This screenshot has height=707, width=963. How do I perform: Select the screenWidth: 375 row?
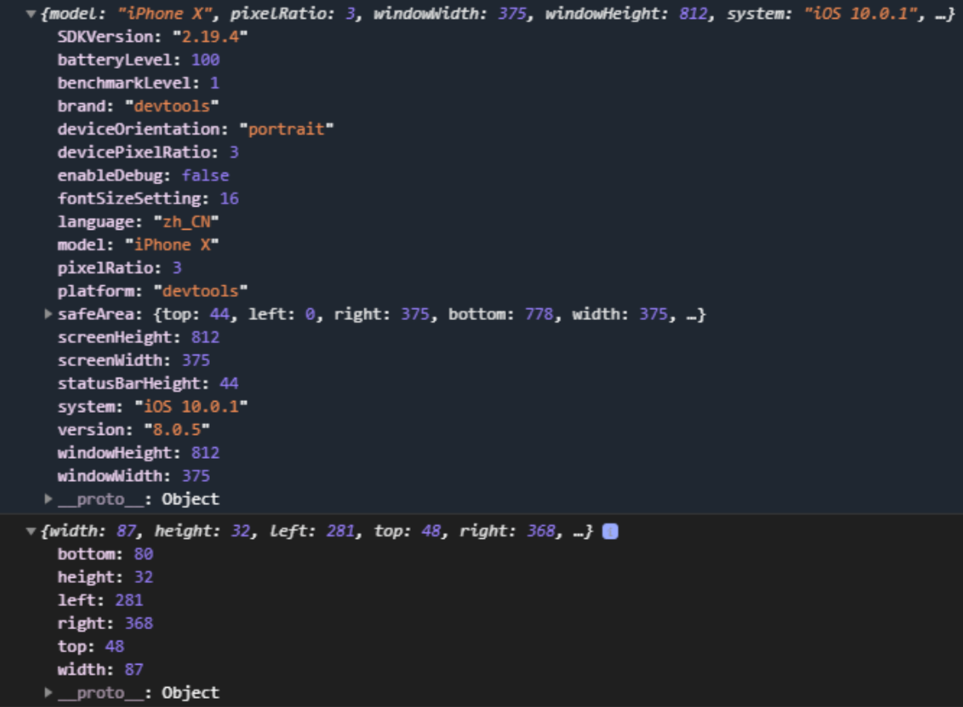click(134, 360)
